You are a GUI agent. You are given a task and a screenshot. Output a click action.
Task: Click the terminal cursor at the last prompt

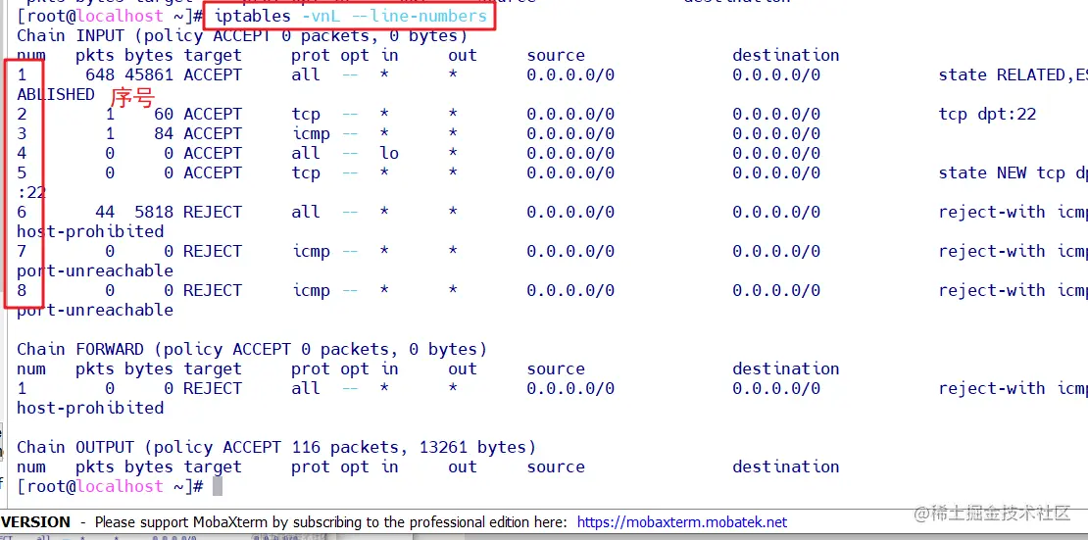click(218, 486)
